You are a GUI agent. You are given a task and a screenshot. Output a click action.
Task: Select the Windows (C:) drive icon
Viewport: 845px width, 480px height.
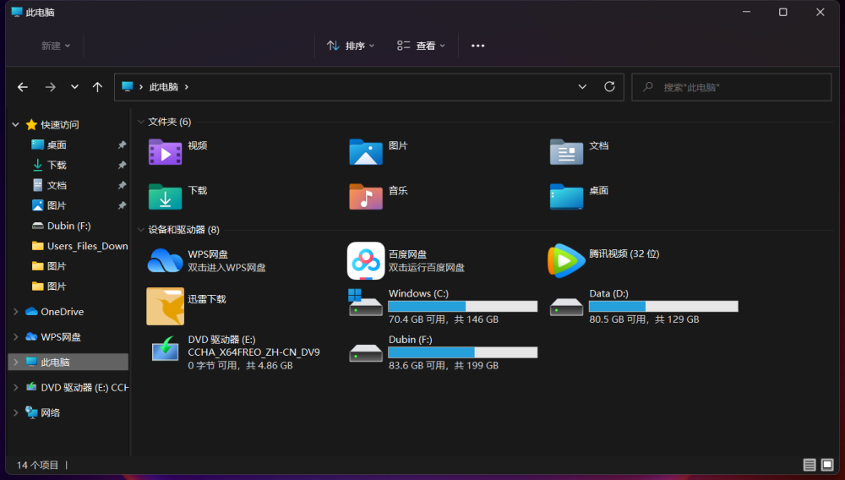click(x=365, y=303)
